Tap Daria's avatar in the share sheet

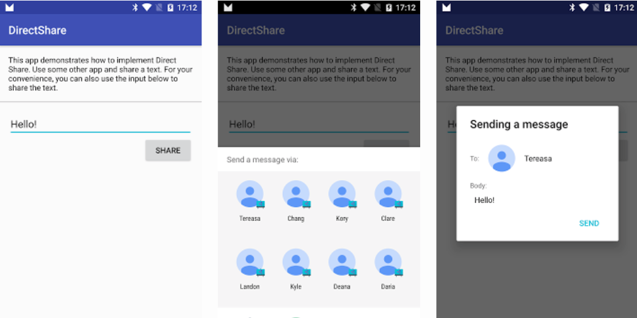point(388,262)
